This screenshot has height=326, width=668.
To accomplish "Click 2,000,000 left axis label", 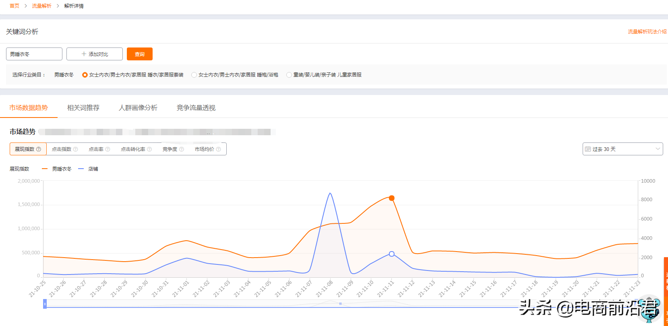I will pyautogui.click(x=29, y=181).
